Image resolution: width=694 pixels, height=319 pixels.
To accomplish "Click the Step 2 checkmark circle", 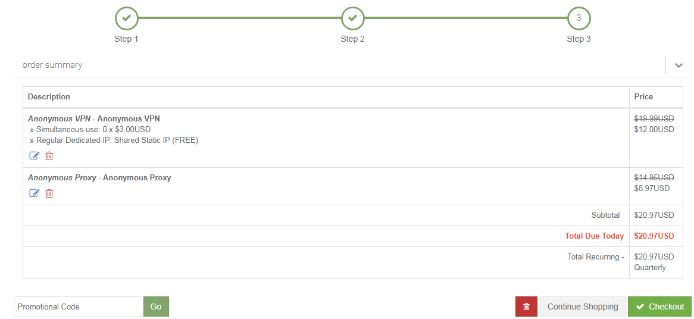I will point(352,18).
